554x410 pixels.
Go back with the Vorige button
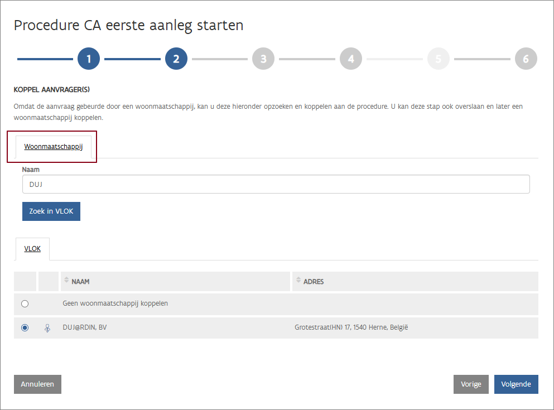471,384
